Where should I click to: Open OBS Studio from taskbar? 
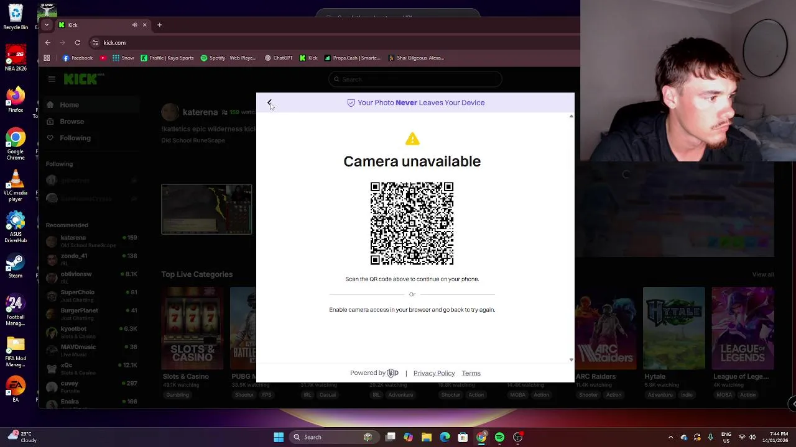point(517,437)
